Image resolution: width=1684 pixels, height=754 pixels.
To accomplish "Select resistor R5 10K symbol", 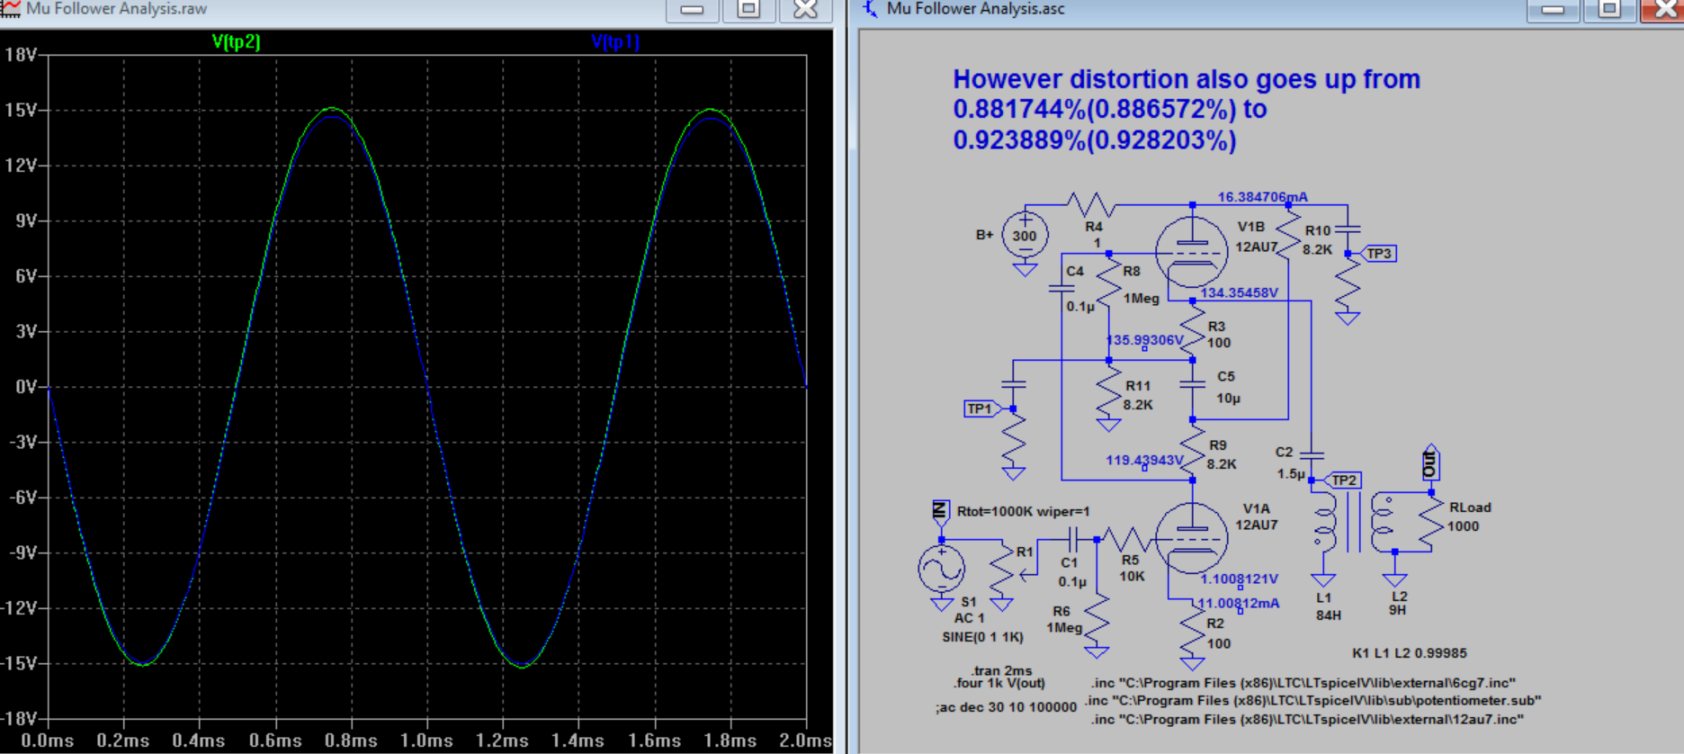I will pyautogui.click(x=1127, y=540).
